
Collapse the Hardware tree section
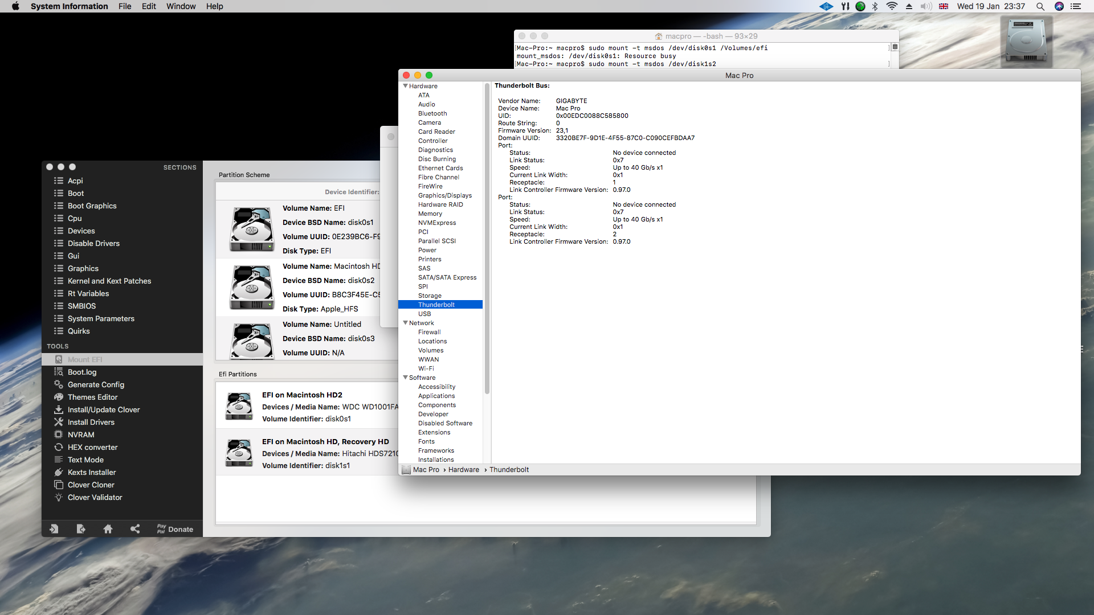[x=405, y=86]
